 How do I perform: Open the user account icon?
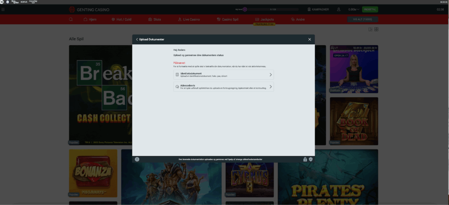coord(339,10)
